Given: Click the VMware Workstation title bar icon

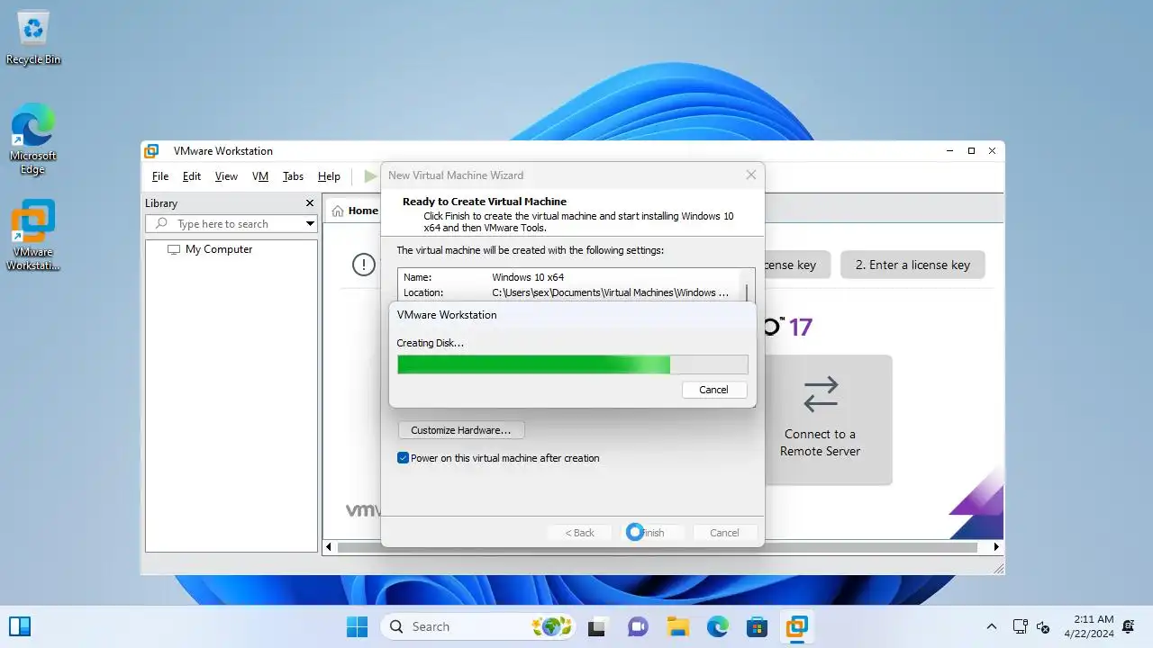Looking at the screenshot, I should point(152,151).
